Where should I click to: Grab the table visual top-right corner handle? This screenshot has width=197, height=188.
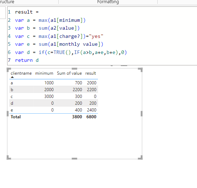click(x=141, y=70)
